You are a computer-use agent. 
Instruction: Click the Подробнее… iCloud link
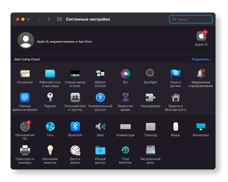click(201, 59)
